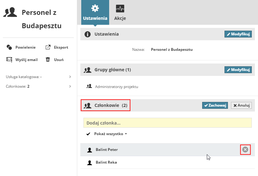Remove Balint Peter with the X icon

click(x=245, y=150)
